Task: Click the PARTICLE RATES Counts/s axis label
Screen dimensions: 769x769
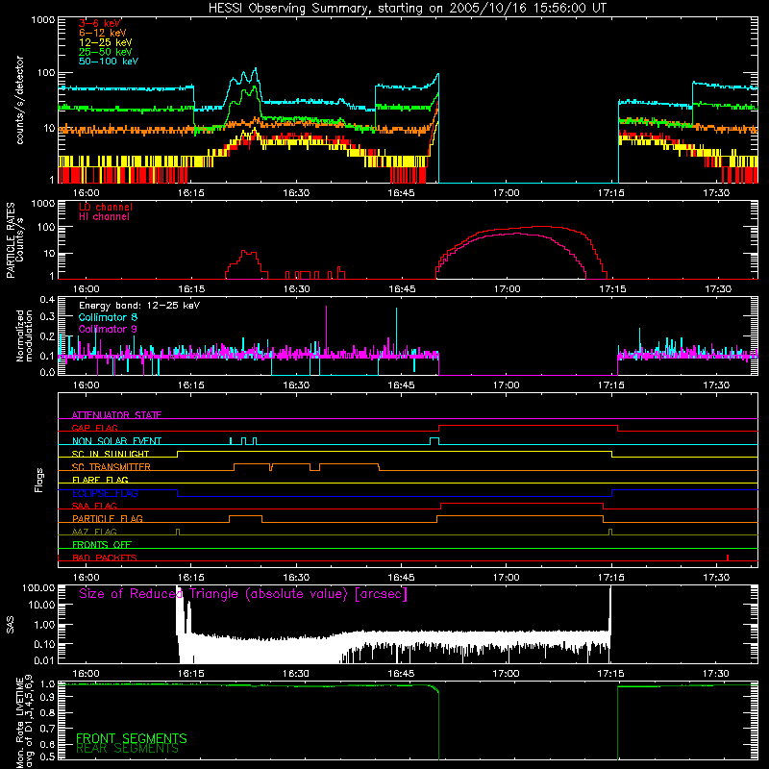Action: coord(14,239)
